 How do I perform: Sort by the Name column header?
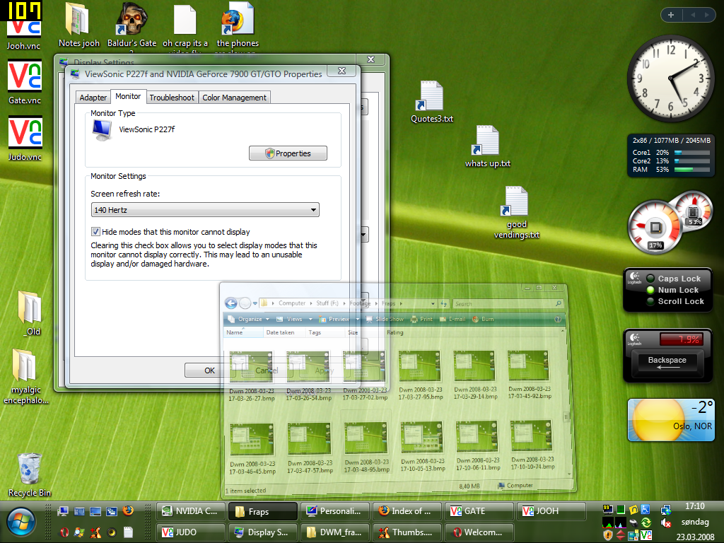(x=243, y=332)
